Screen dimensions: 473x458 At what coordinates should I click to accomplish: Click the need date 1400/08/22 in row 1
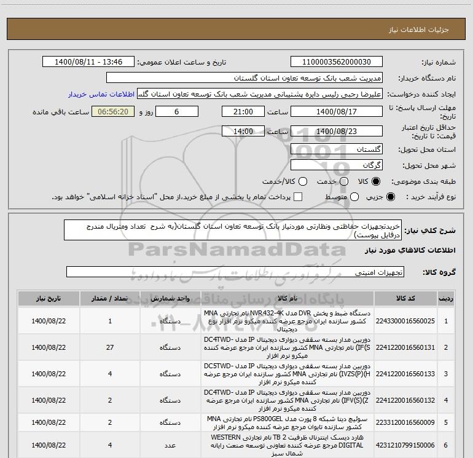tap(49, 321)
